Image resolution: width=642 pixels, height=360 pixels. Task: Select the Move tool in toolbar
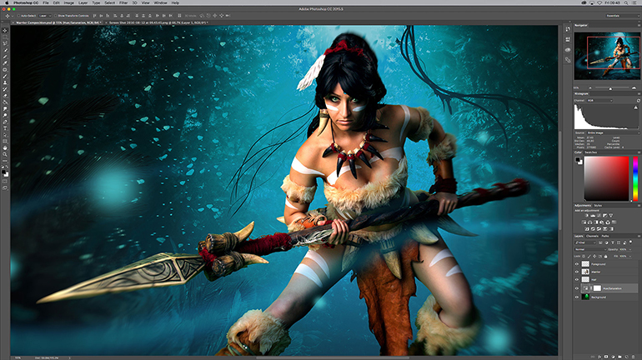click(5, 31)
